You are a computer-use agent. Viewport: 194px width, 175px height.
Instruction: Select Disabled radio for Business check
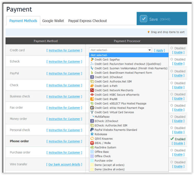[x=172, y=94]
